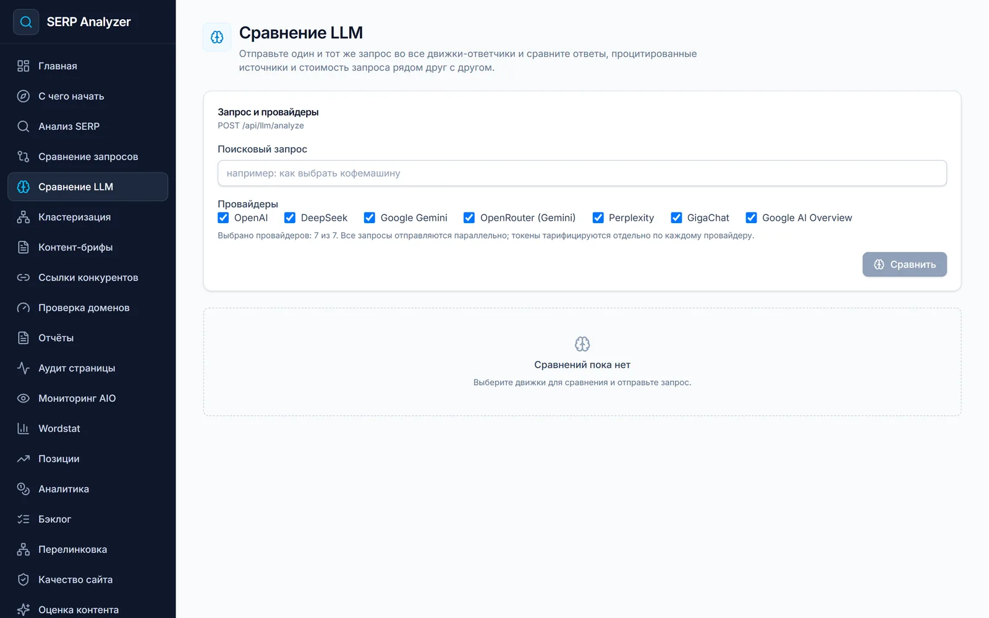Toggle the GigaChat checkbox

tap(676, 218)
